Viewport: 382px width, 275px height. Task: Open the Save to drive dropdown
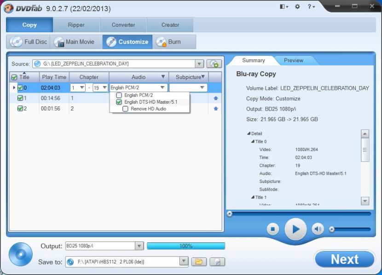pos(184,262)
